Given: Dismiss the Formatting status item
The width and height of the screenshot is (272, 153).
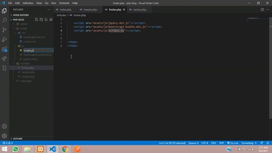Looking at the screenshot, I should [256, 143].
